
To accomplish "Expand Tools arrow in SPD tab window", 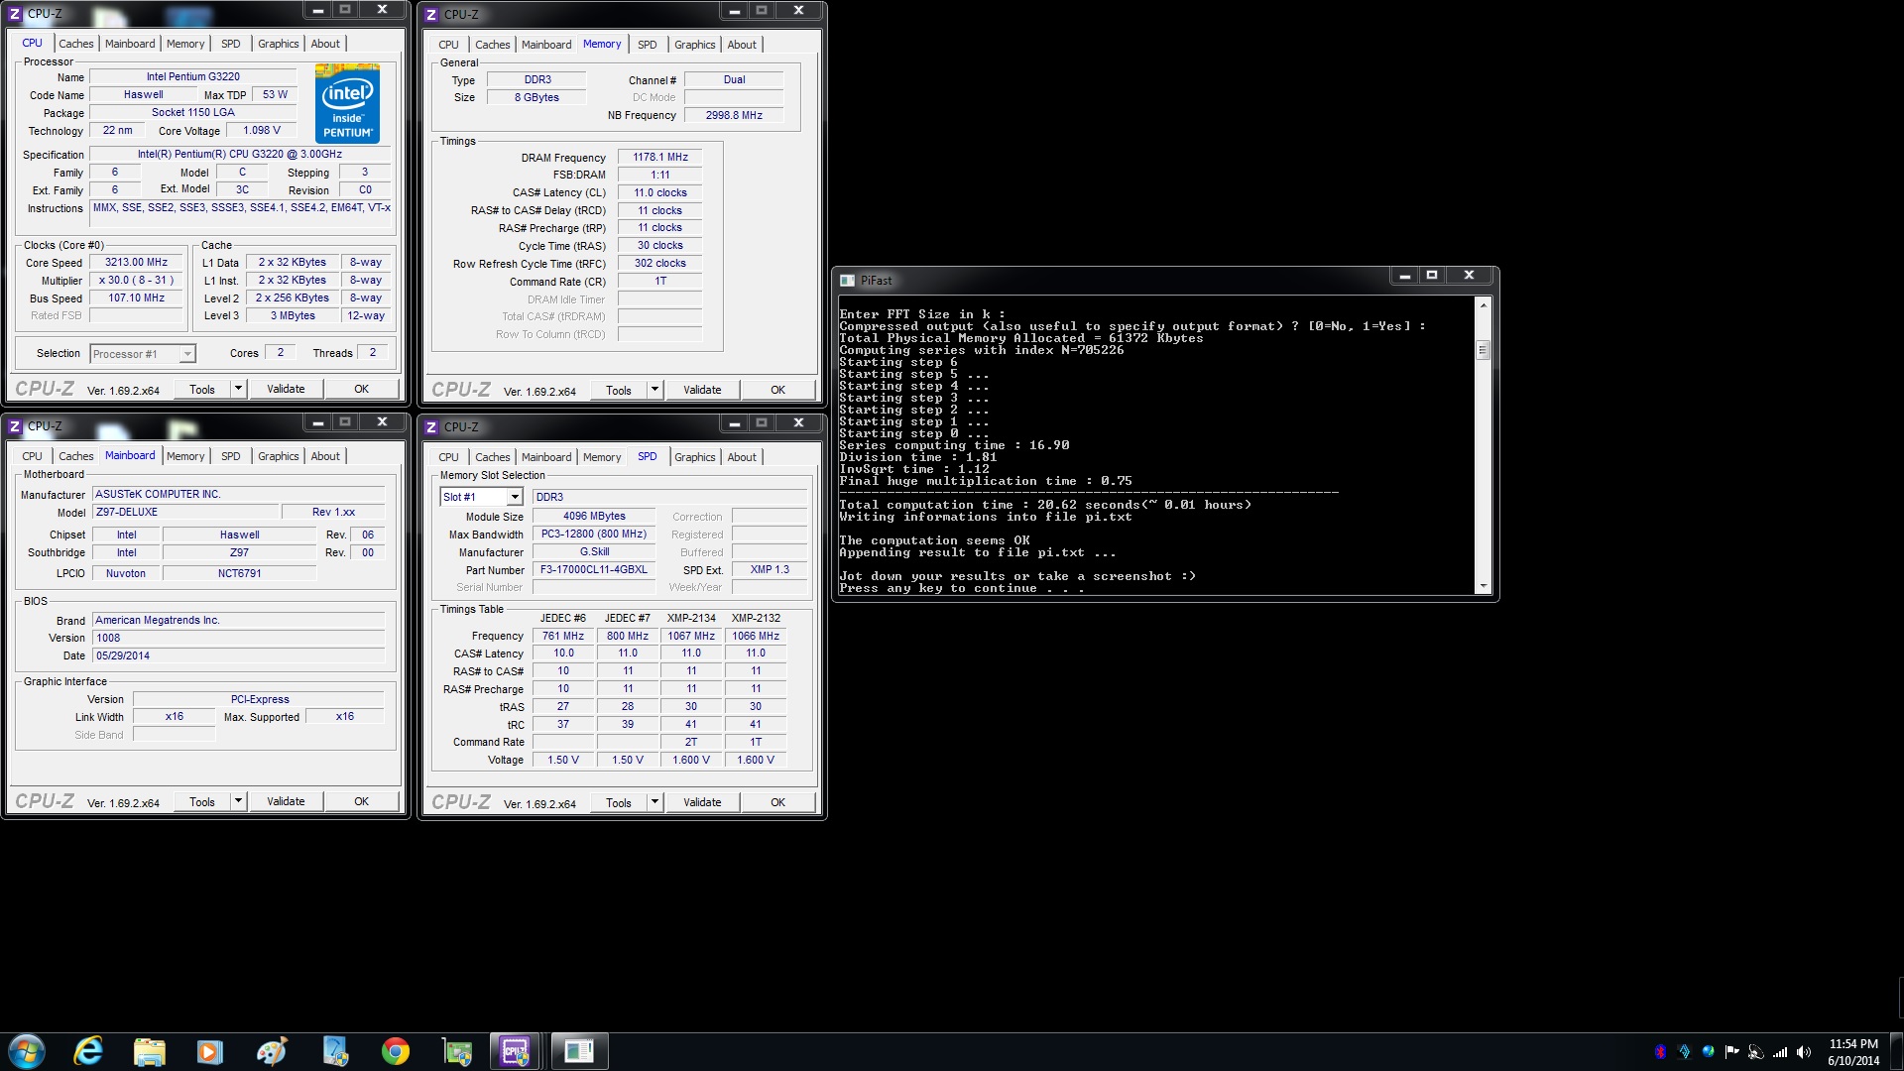I will pyautogui.click(x=654, y=802).
